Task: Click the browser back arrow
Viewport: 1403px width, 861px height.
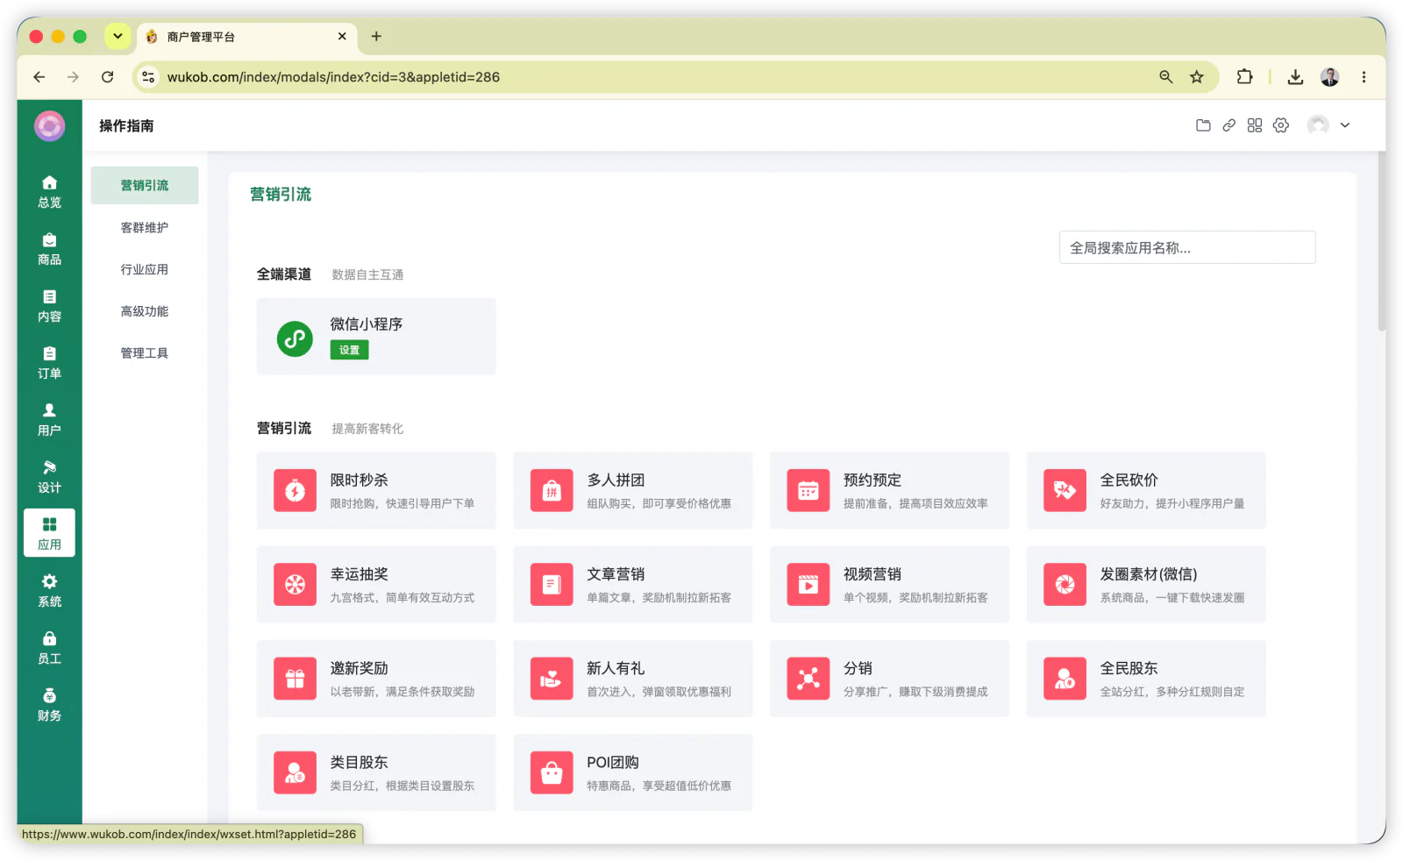Action: pyautogui.click(x=39, y=77)
